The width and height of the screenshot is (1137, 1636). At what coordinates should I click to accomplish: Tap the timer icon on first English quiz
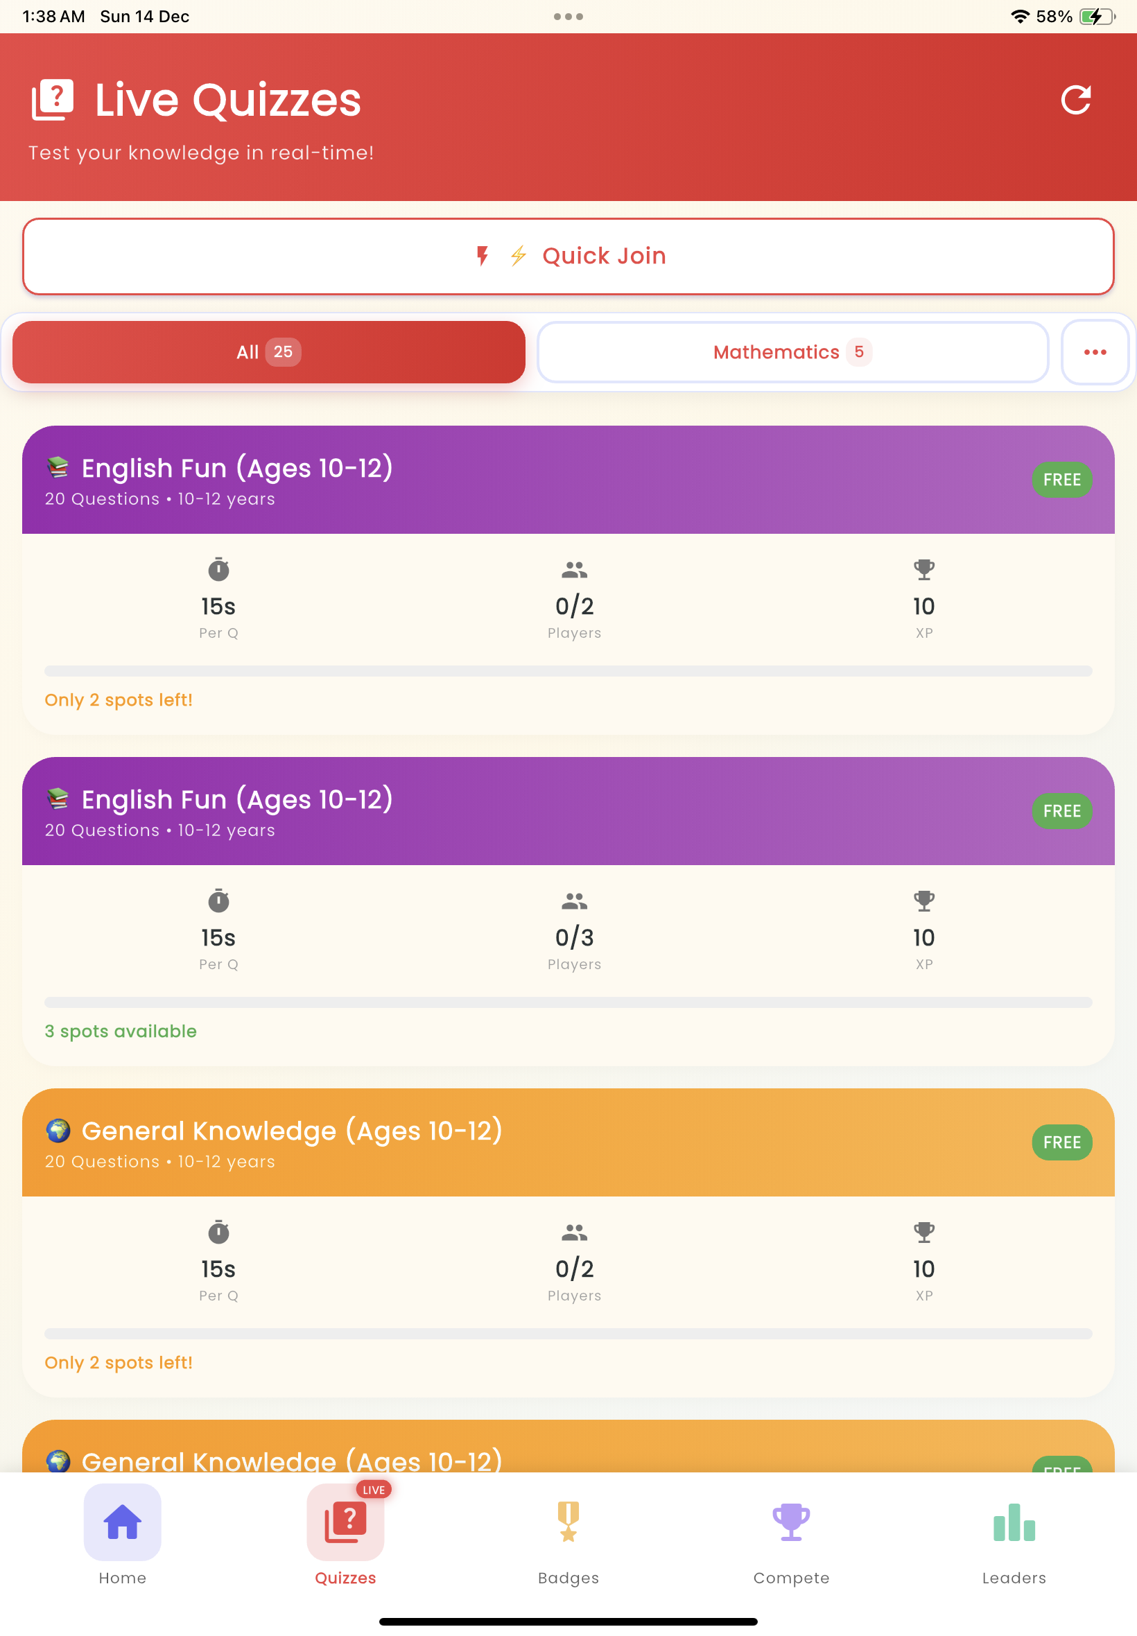[218, 569]
